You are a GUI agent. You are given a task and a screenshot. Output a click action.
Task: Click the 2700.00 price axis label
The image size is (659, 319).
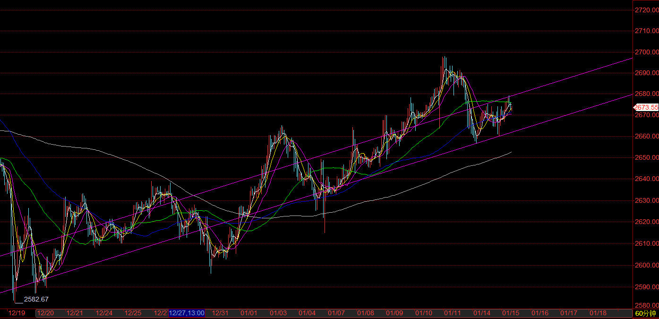[647, 52]
